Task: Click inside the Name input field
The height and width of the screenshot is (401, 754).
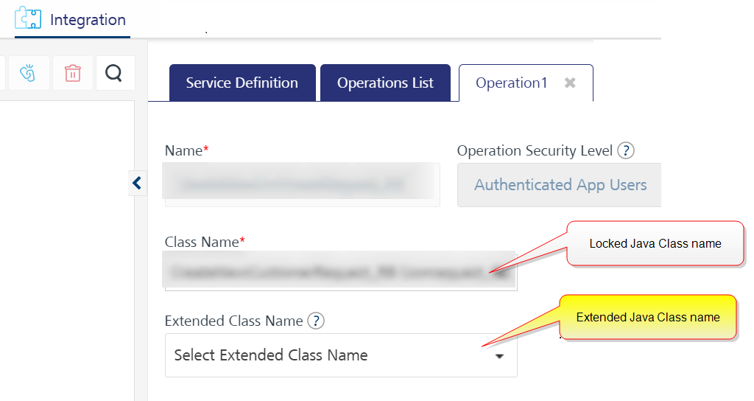Action: [302, 185]
